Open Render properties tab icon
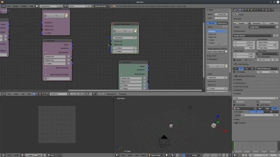Image resolution: width=280 pixels, height=157 pixels. click(x=240, y=10)
